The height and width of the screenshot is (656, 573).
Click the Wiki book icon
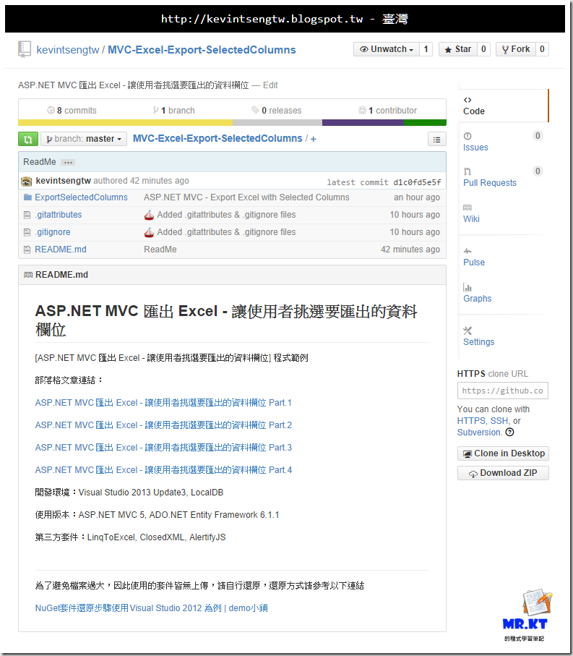click(468, 208)
